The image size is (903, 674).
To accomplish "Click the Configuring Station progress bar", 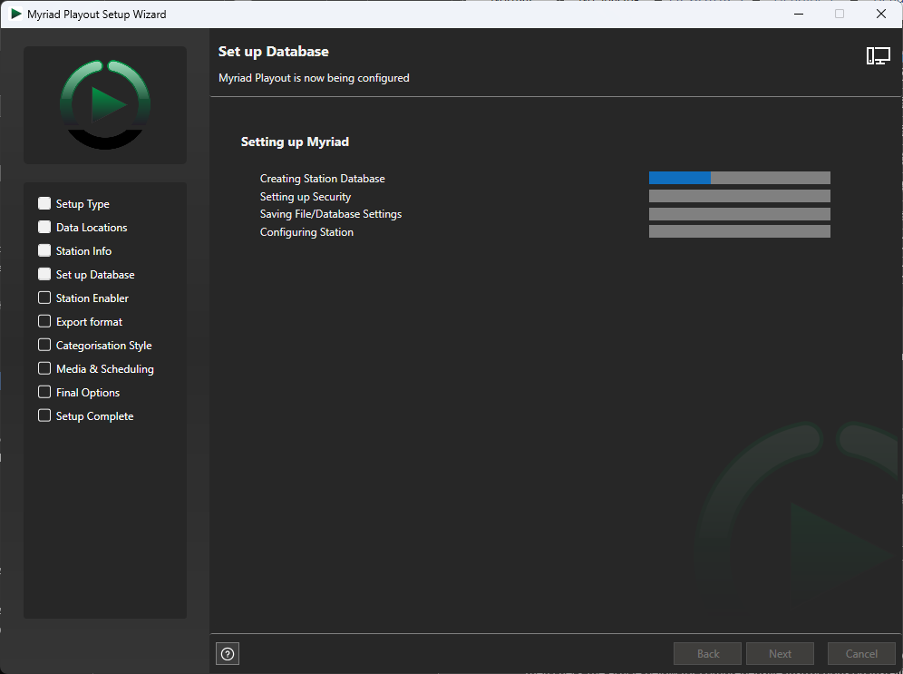I will coord(740,231).
